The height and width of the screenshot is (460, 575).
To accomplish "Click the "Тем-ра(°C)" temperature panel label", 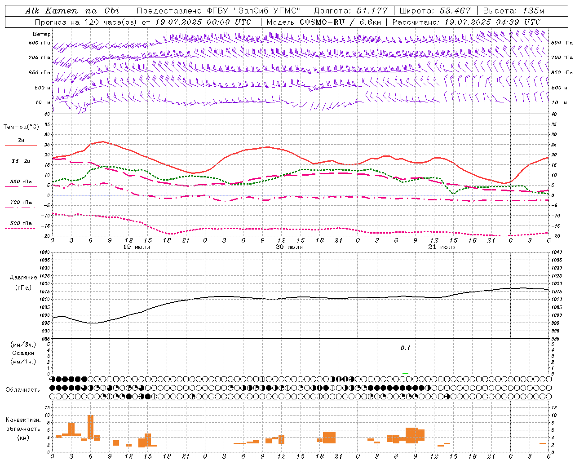I will (21, 127).
